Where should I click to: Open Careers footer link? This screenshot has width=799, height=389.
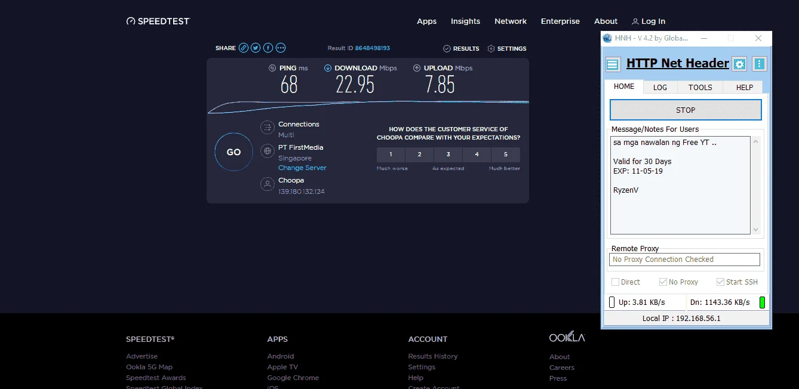pos(562,368)
